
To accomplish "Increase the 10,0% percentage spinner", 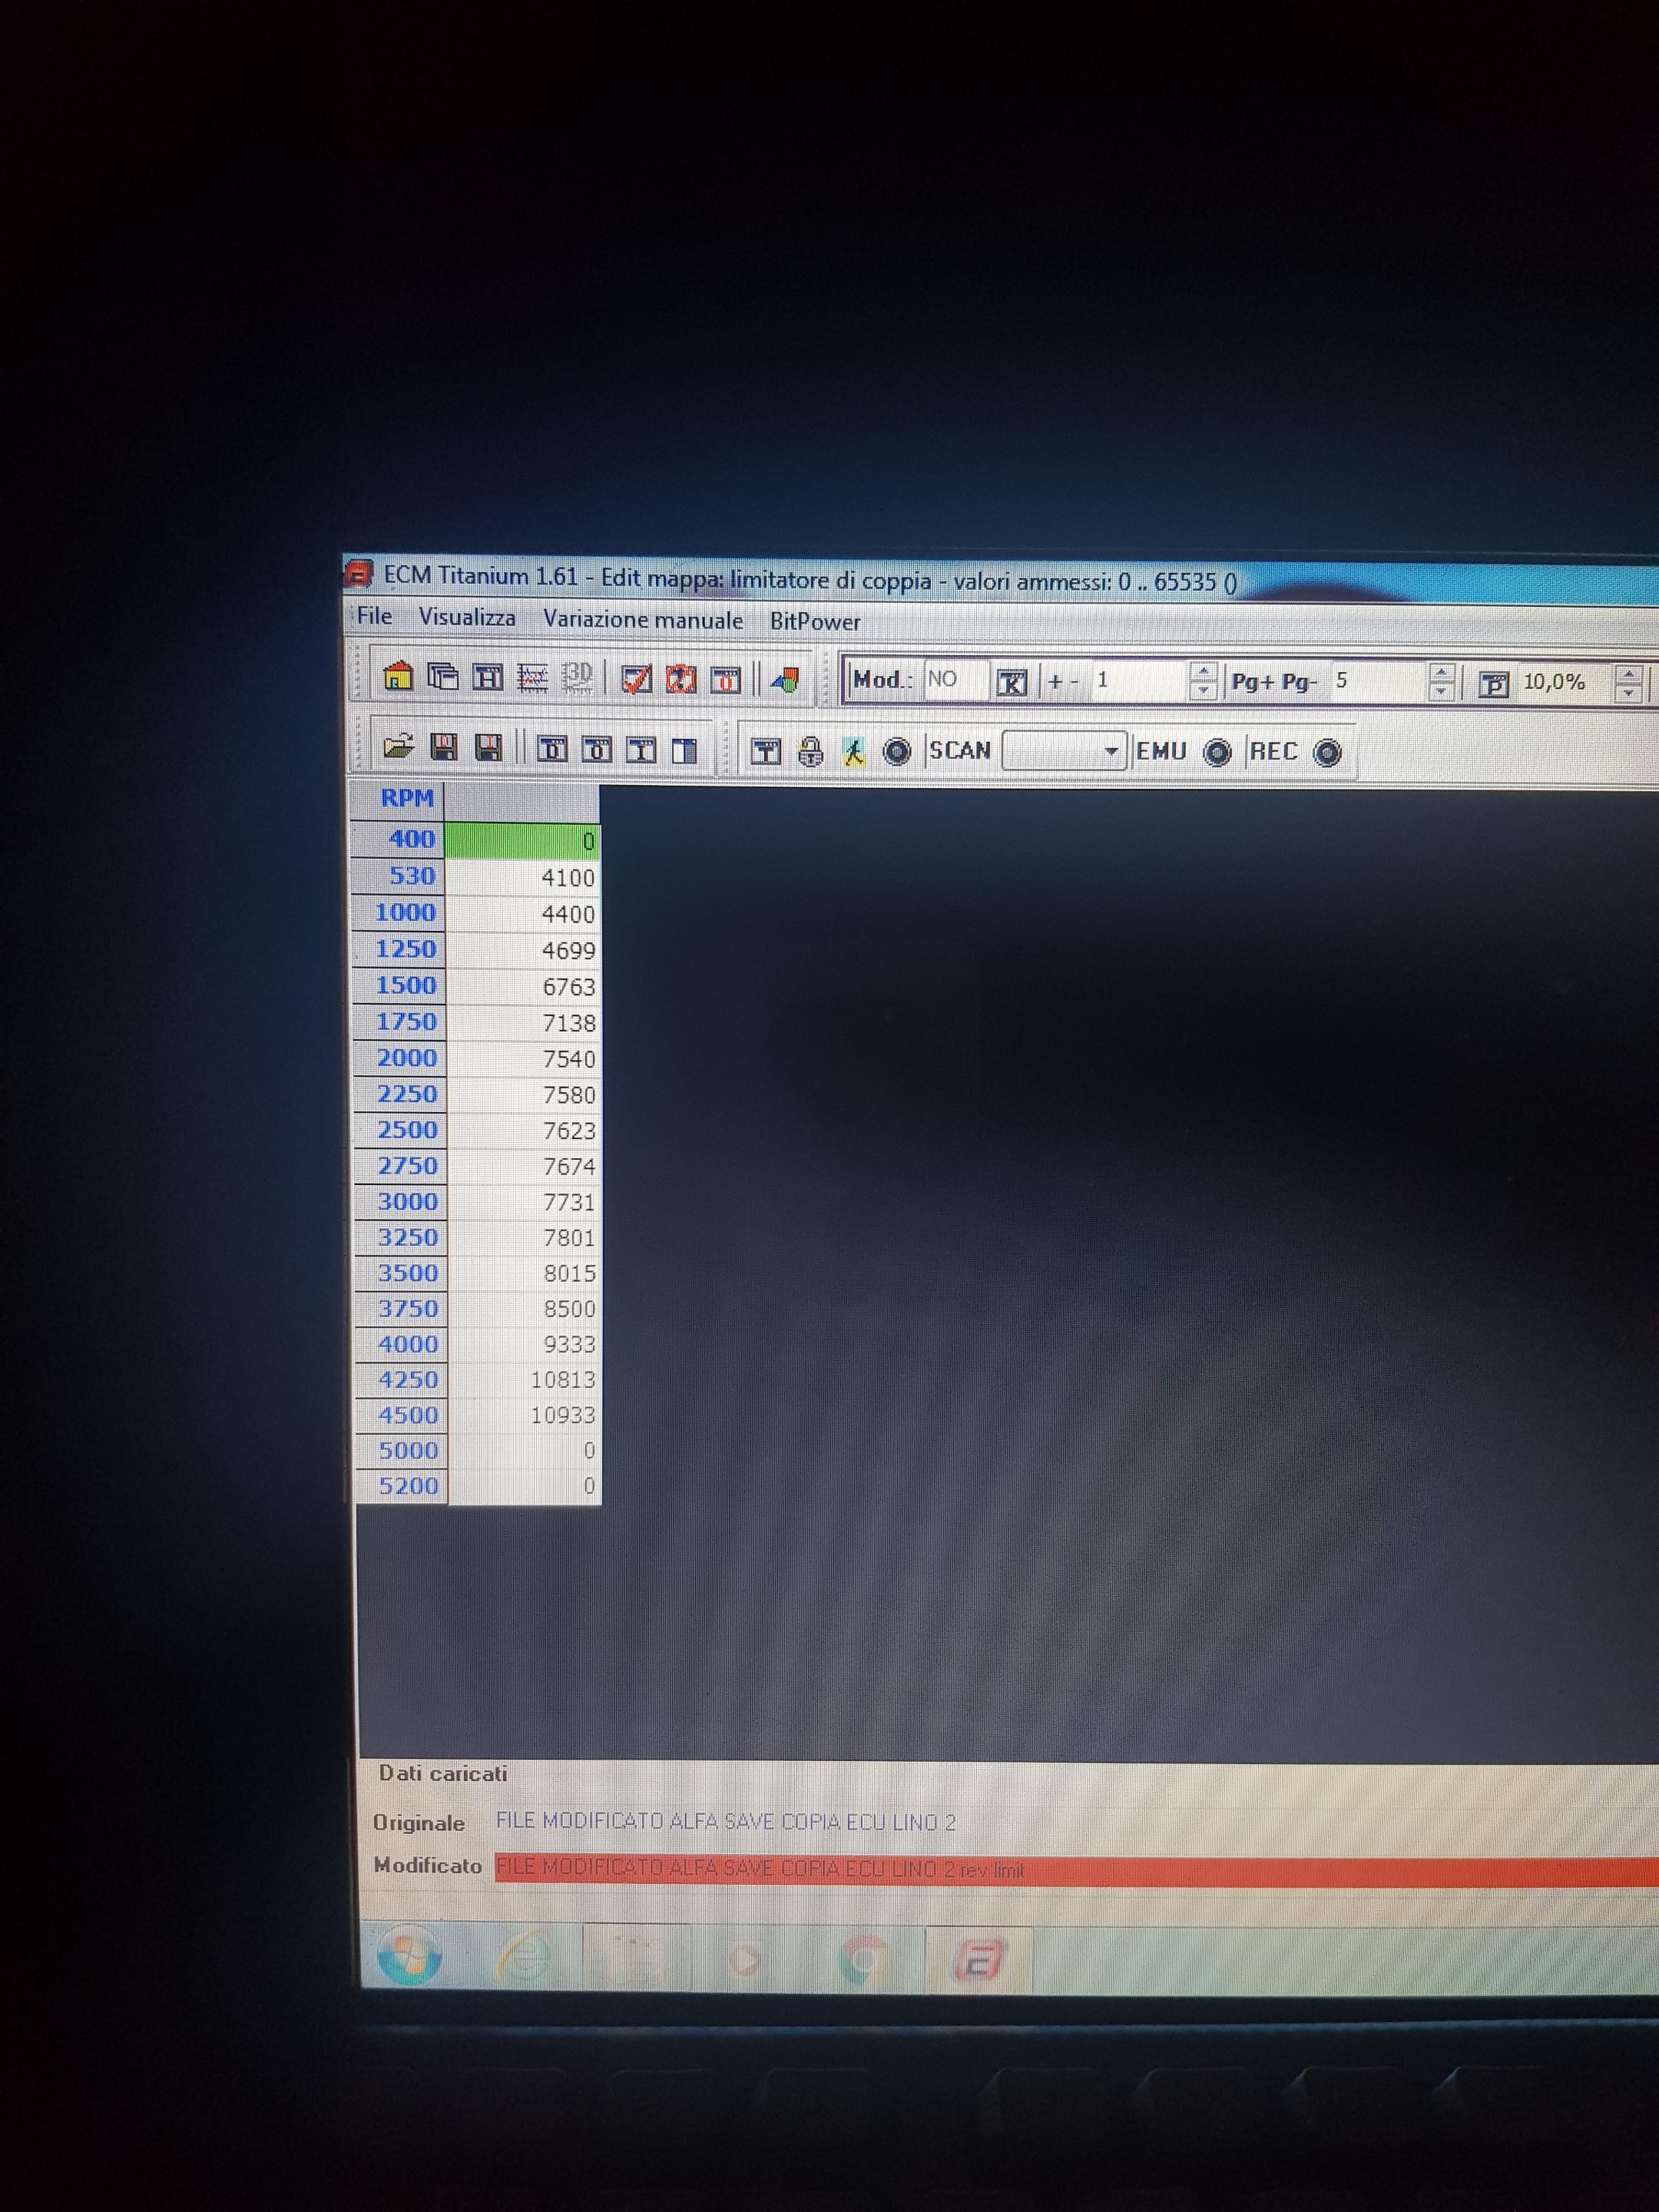I will [x=1629, y=675].
